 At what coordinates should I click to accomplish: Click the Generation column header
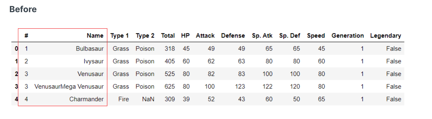click(x=348, y=36)
